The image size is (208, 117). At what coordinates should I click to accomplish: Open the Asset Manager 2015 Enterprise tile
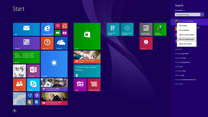146,29
